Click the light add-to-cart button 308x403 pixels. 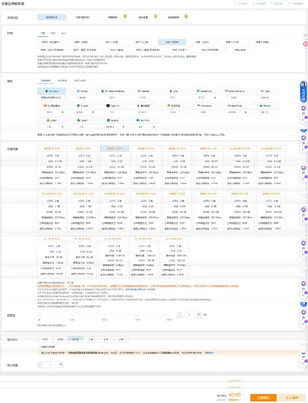pos(292,397)
